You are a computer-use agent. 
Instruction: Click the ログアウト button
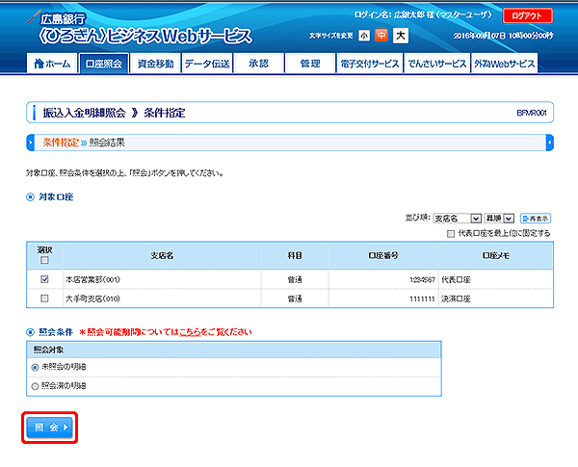(x=528, y=15)
